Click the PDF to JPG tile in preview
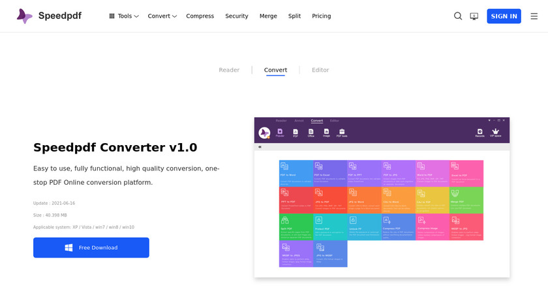 click(x=399, y=174)
